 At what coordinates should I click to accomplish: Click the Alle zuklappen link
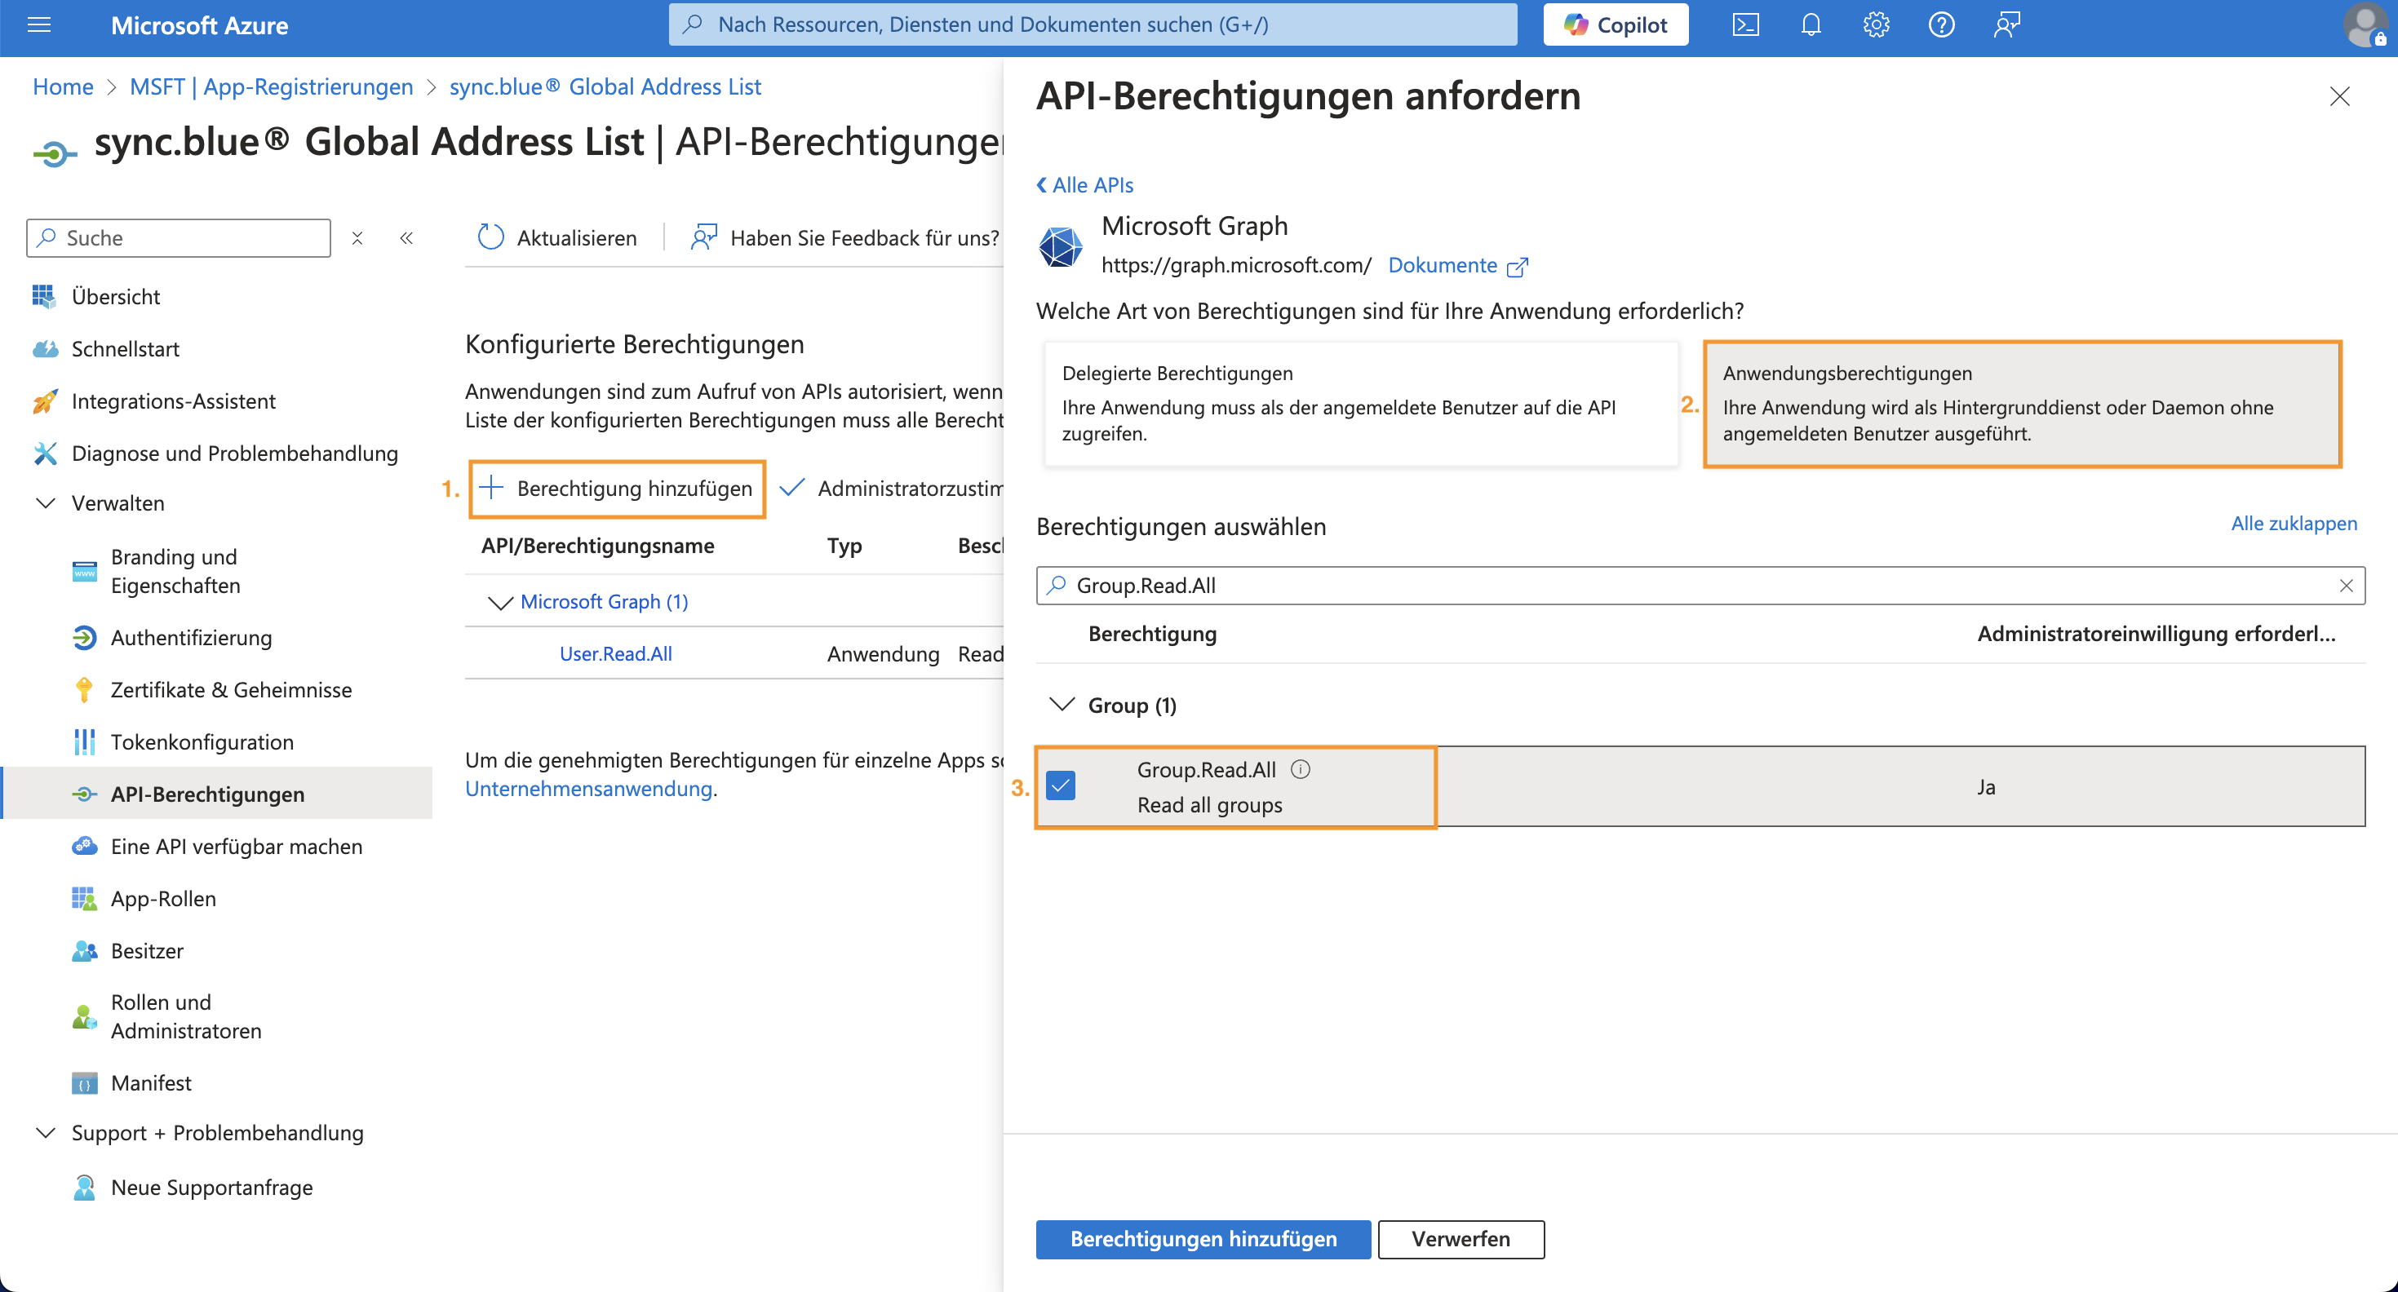tap(2294, 523)
